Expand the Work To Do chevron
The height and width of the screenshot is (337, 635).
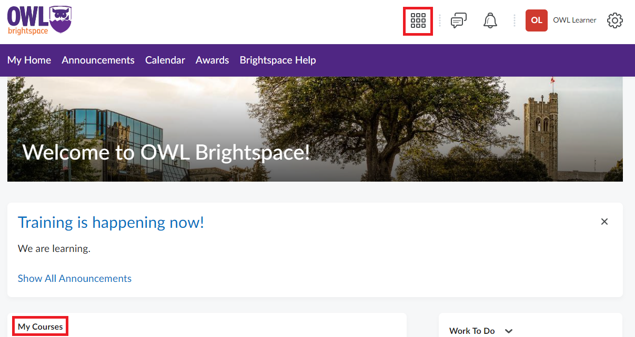tap(508, 331)
